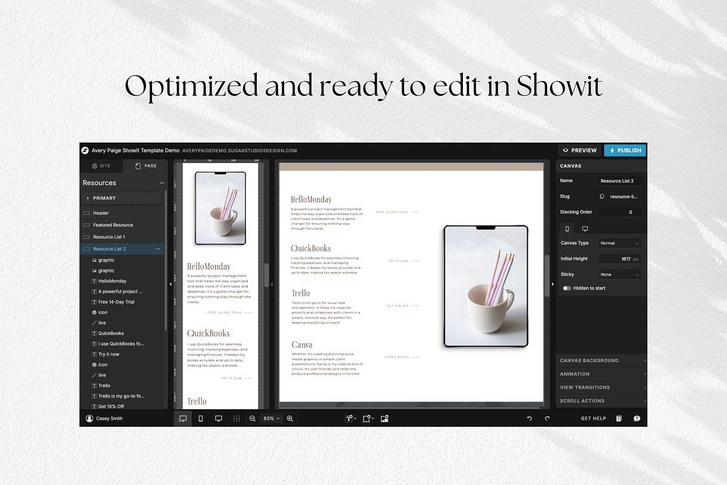Screen dimensions: 727x485
Task: Switch to the PAGE tab
Action: tap(145, 166)
